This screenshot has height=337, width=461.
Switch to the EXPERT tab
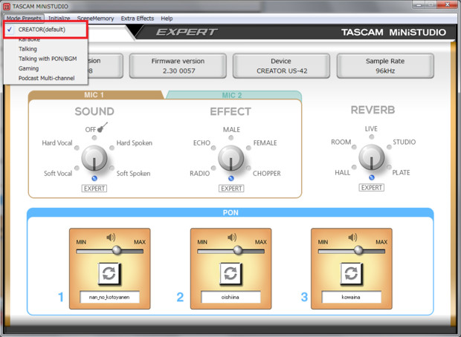[x=187, y=32]
